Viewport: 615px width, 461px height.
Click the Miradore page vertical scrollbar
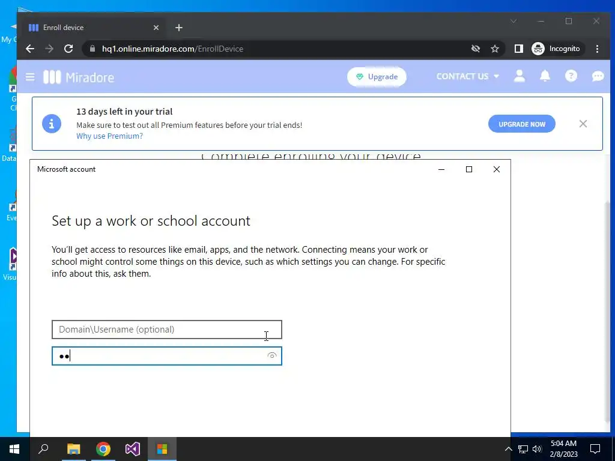click(x=608, y=313)
